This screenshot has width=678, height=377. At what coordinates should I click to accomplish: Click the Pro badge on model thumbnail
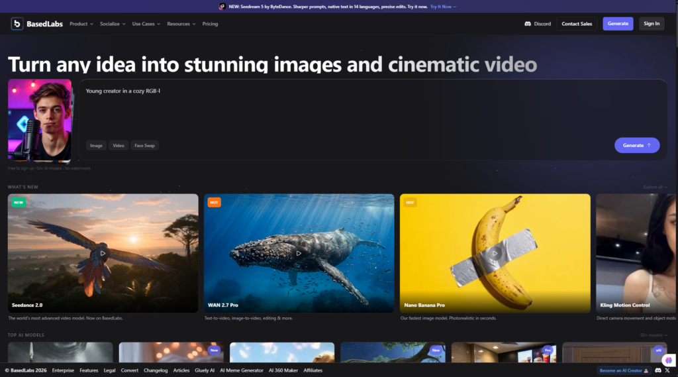548,350
